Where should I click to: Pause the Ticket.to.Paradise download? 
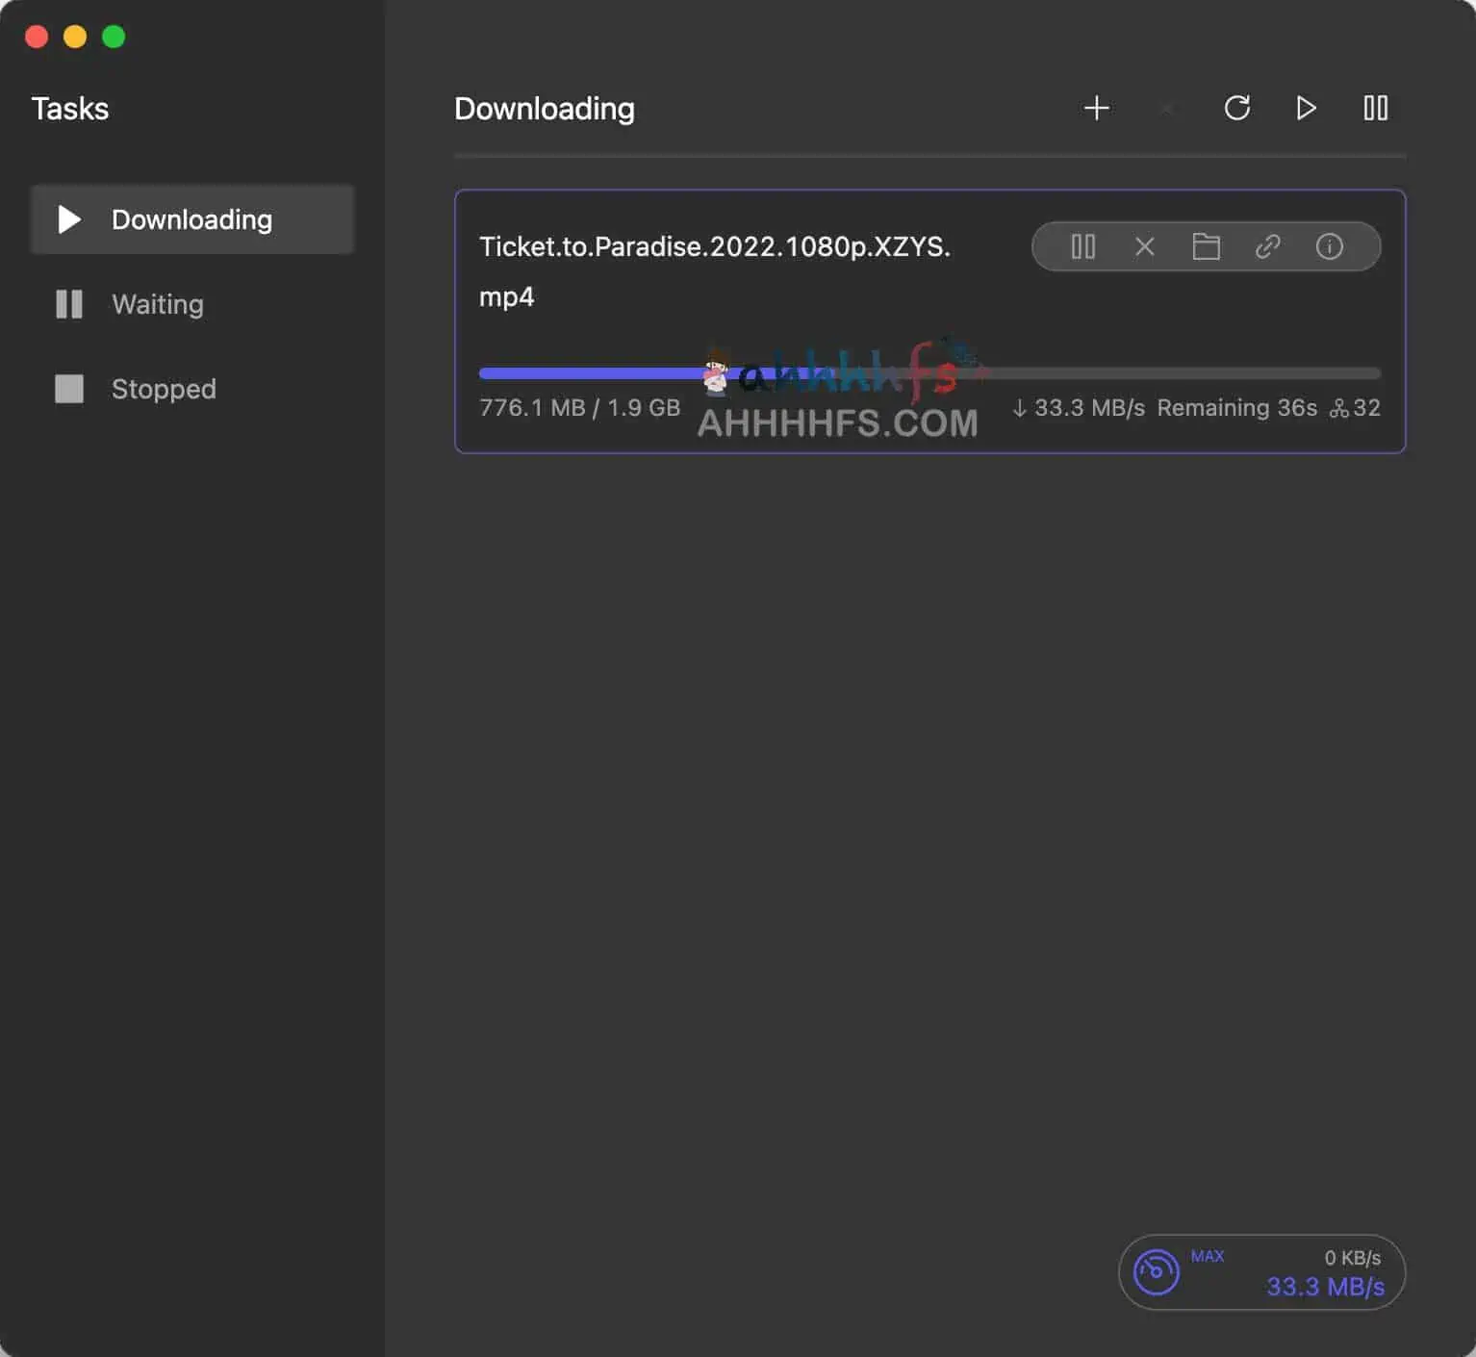click(1082, 247)
